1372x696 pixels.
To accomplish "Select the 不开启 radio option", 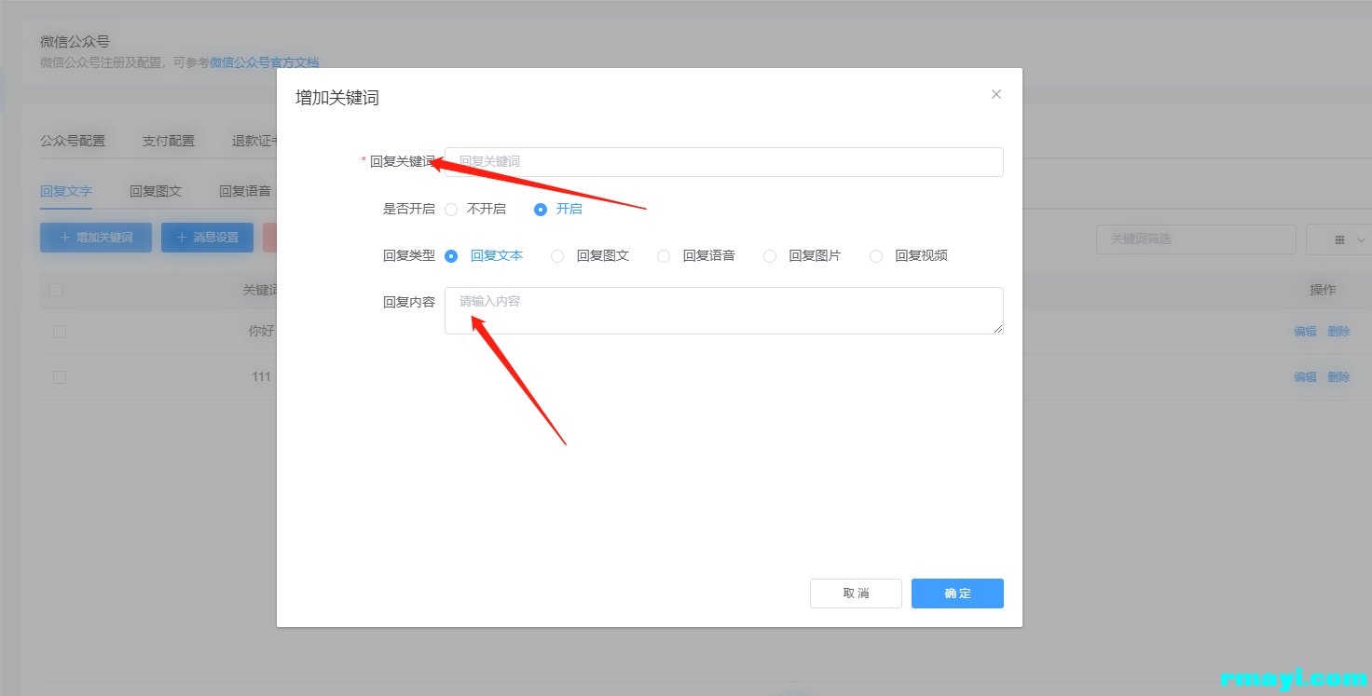I will pos(475,209).
